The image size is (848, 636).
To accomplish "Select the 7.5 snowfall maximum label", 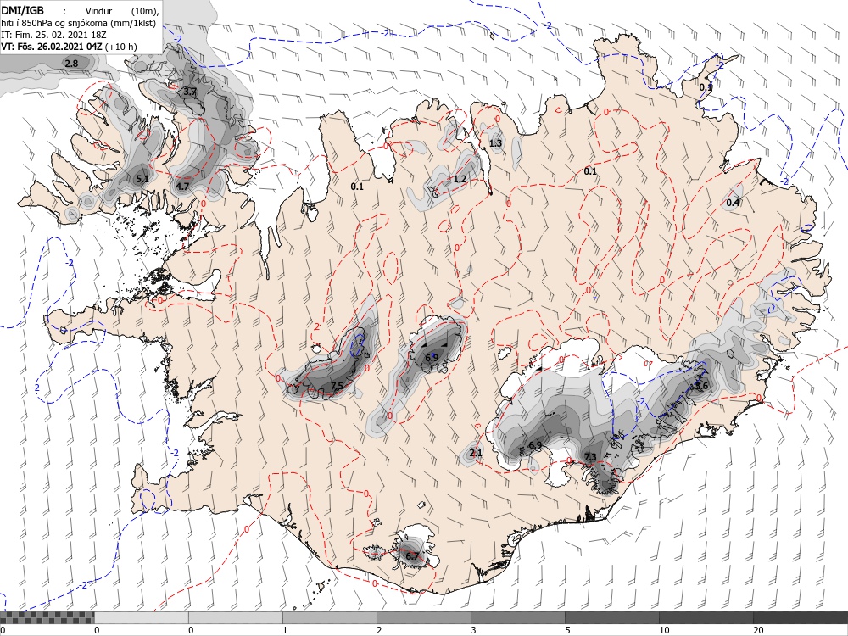I will pyautogui.click(x=337, y=386).
